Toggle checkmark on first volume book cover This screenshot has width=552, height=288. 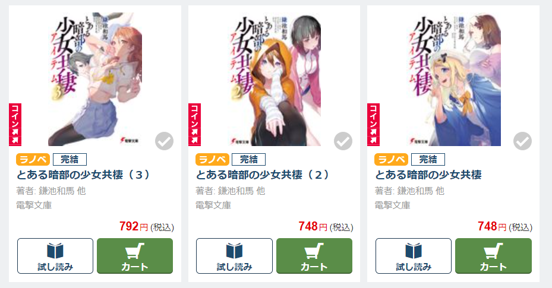point(522,141)
